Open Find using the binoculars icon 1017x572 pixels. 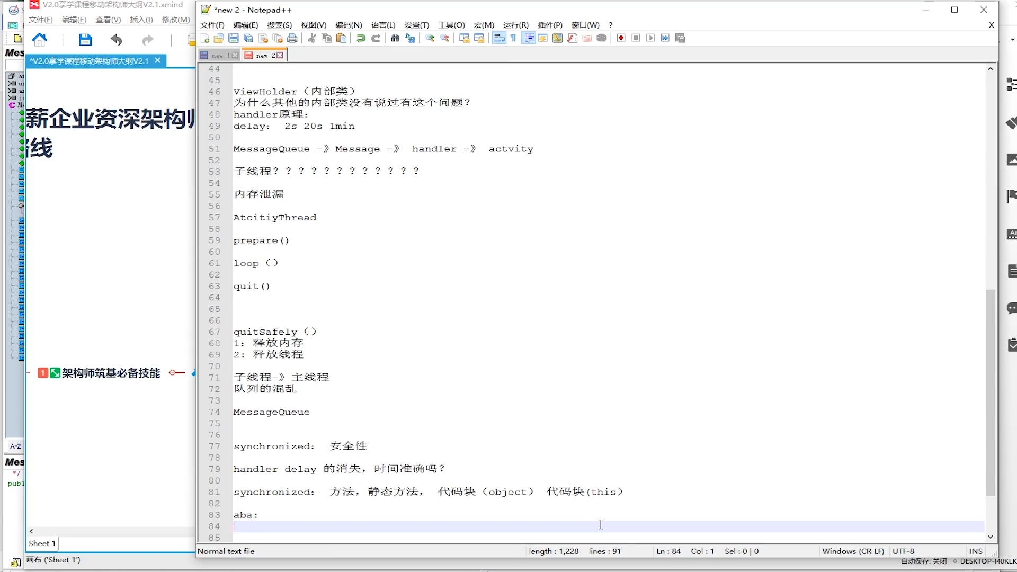tap(395, 38)
